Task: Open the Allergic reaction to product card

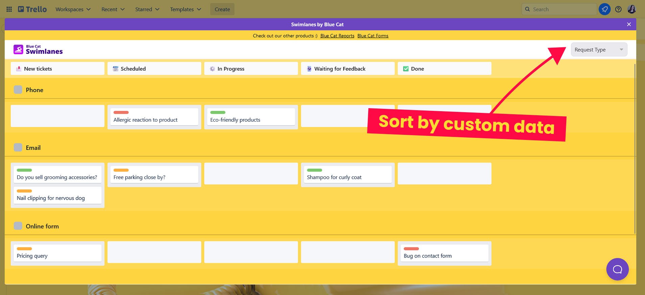Action: pyautogui.click(x=154, y=117)
